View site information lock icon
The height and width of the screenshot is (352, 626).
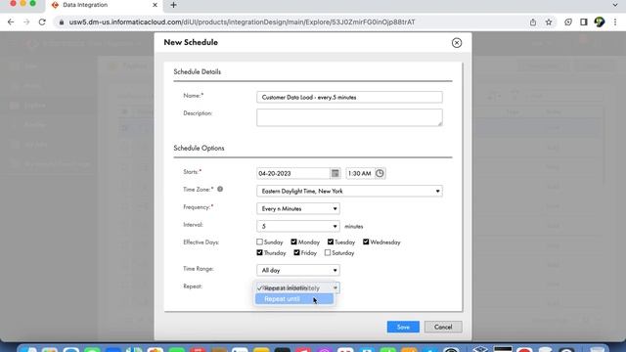click(x=61, y=22)
